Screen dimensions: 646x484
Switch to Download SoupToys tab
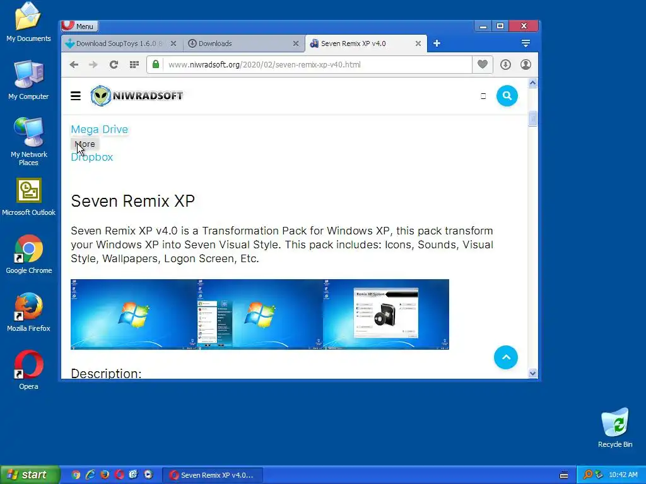119,43
